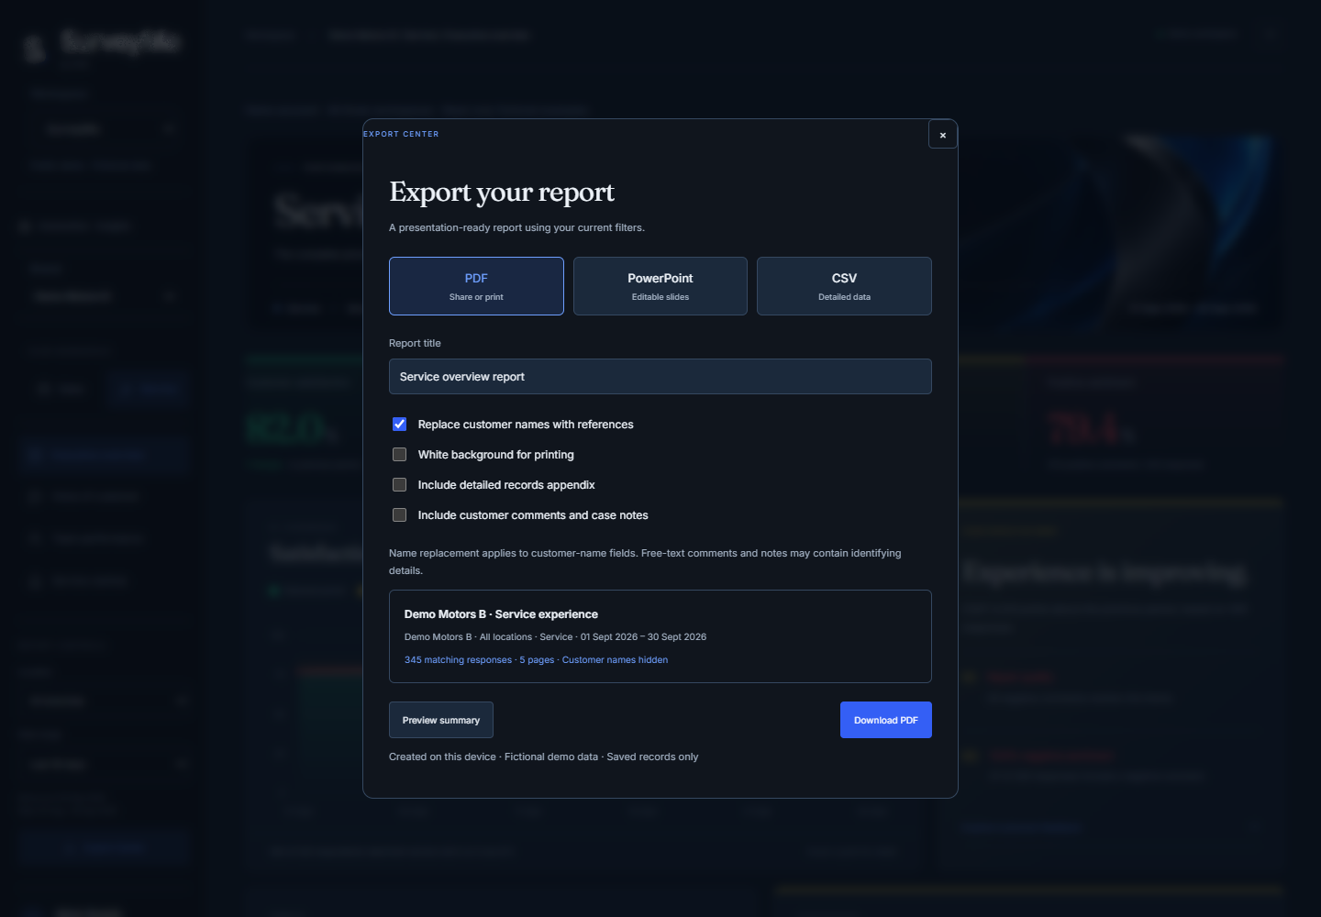Enable White background for printing
Viewport: 1321px width, 917px height.
pyautogui.click(x=400, y=455)
